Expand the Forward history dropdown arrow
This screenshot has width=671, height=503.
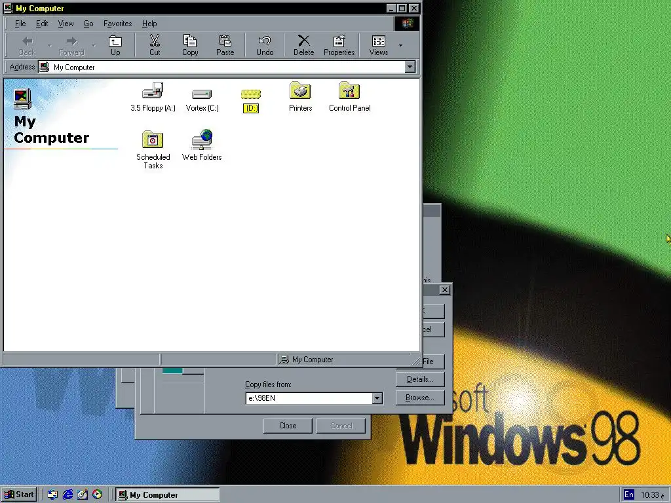[x=94, y=45]
